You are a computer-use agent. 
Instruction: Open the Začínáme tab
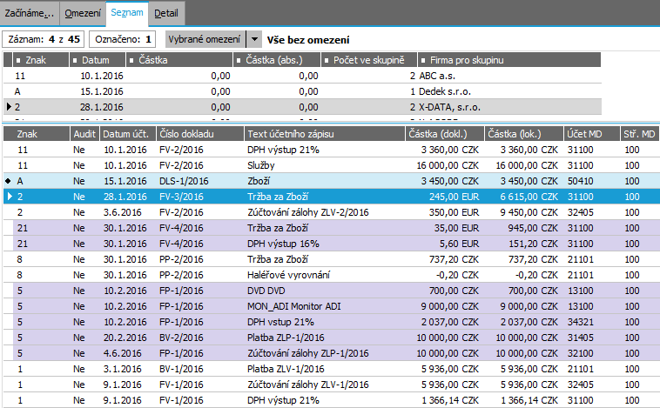point(30,13)
